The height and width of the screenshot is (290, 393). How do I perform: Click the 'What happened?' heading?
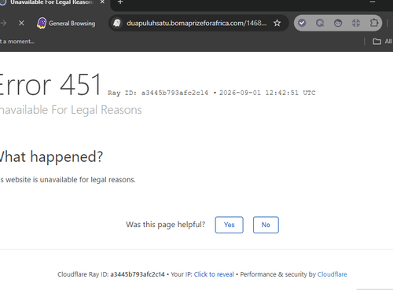coord(51,157)
